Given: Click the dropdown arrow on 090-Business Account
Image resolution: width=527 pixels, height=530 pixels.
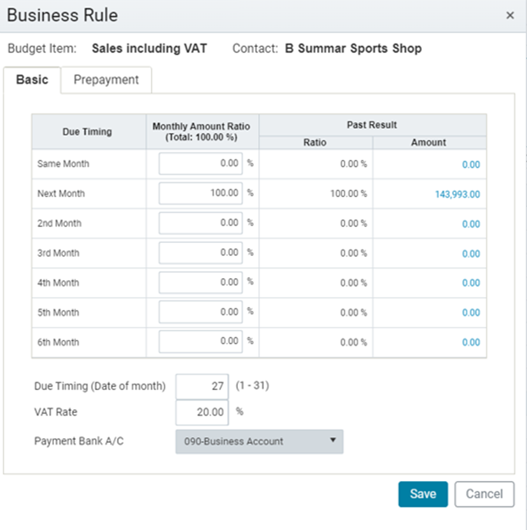Looking at the screenshot, I should [333, 440].
